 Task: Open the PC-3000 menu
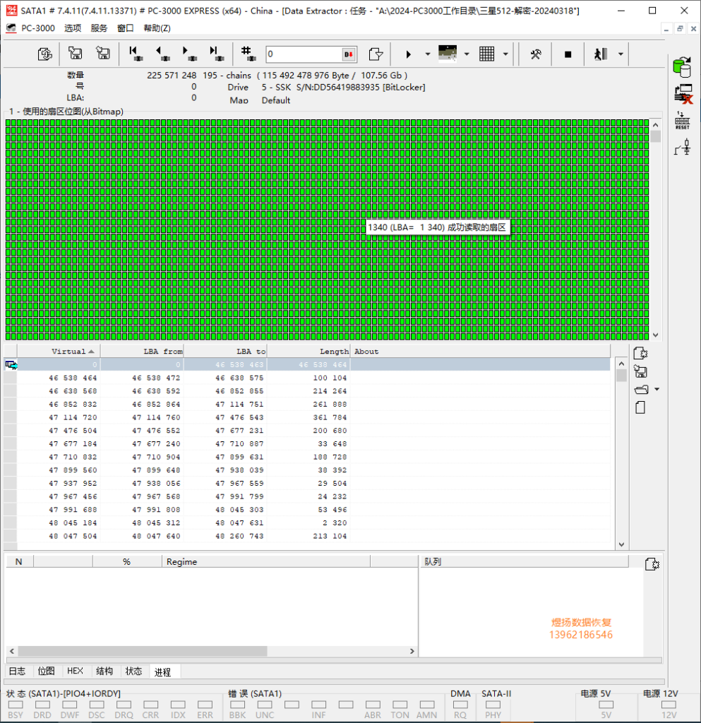38,28
